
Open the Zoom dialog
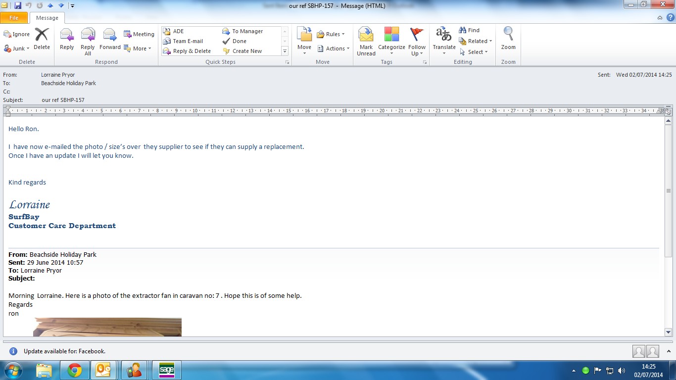pyautogui.click(x=508, y=40)
